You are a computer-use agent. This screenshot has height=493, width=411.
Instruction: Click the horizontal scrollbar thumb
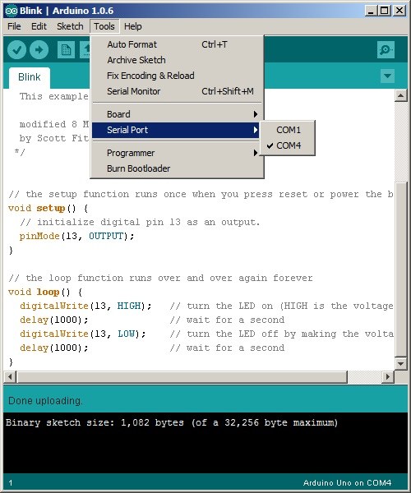182,376
